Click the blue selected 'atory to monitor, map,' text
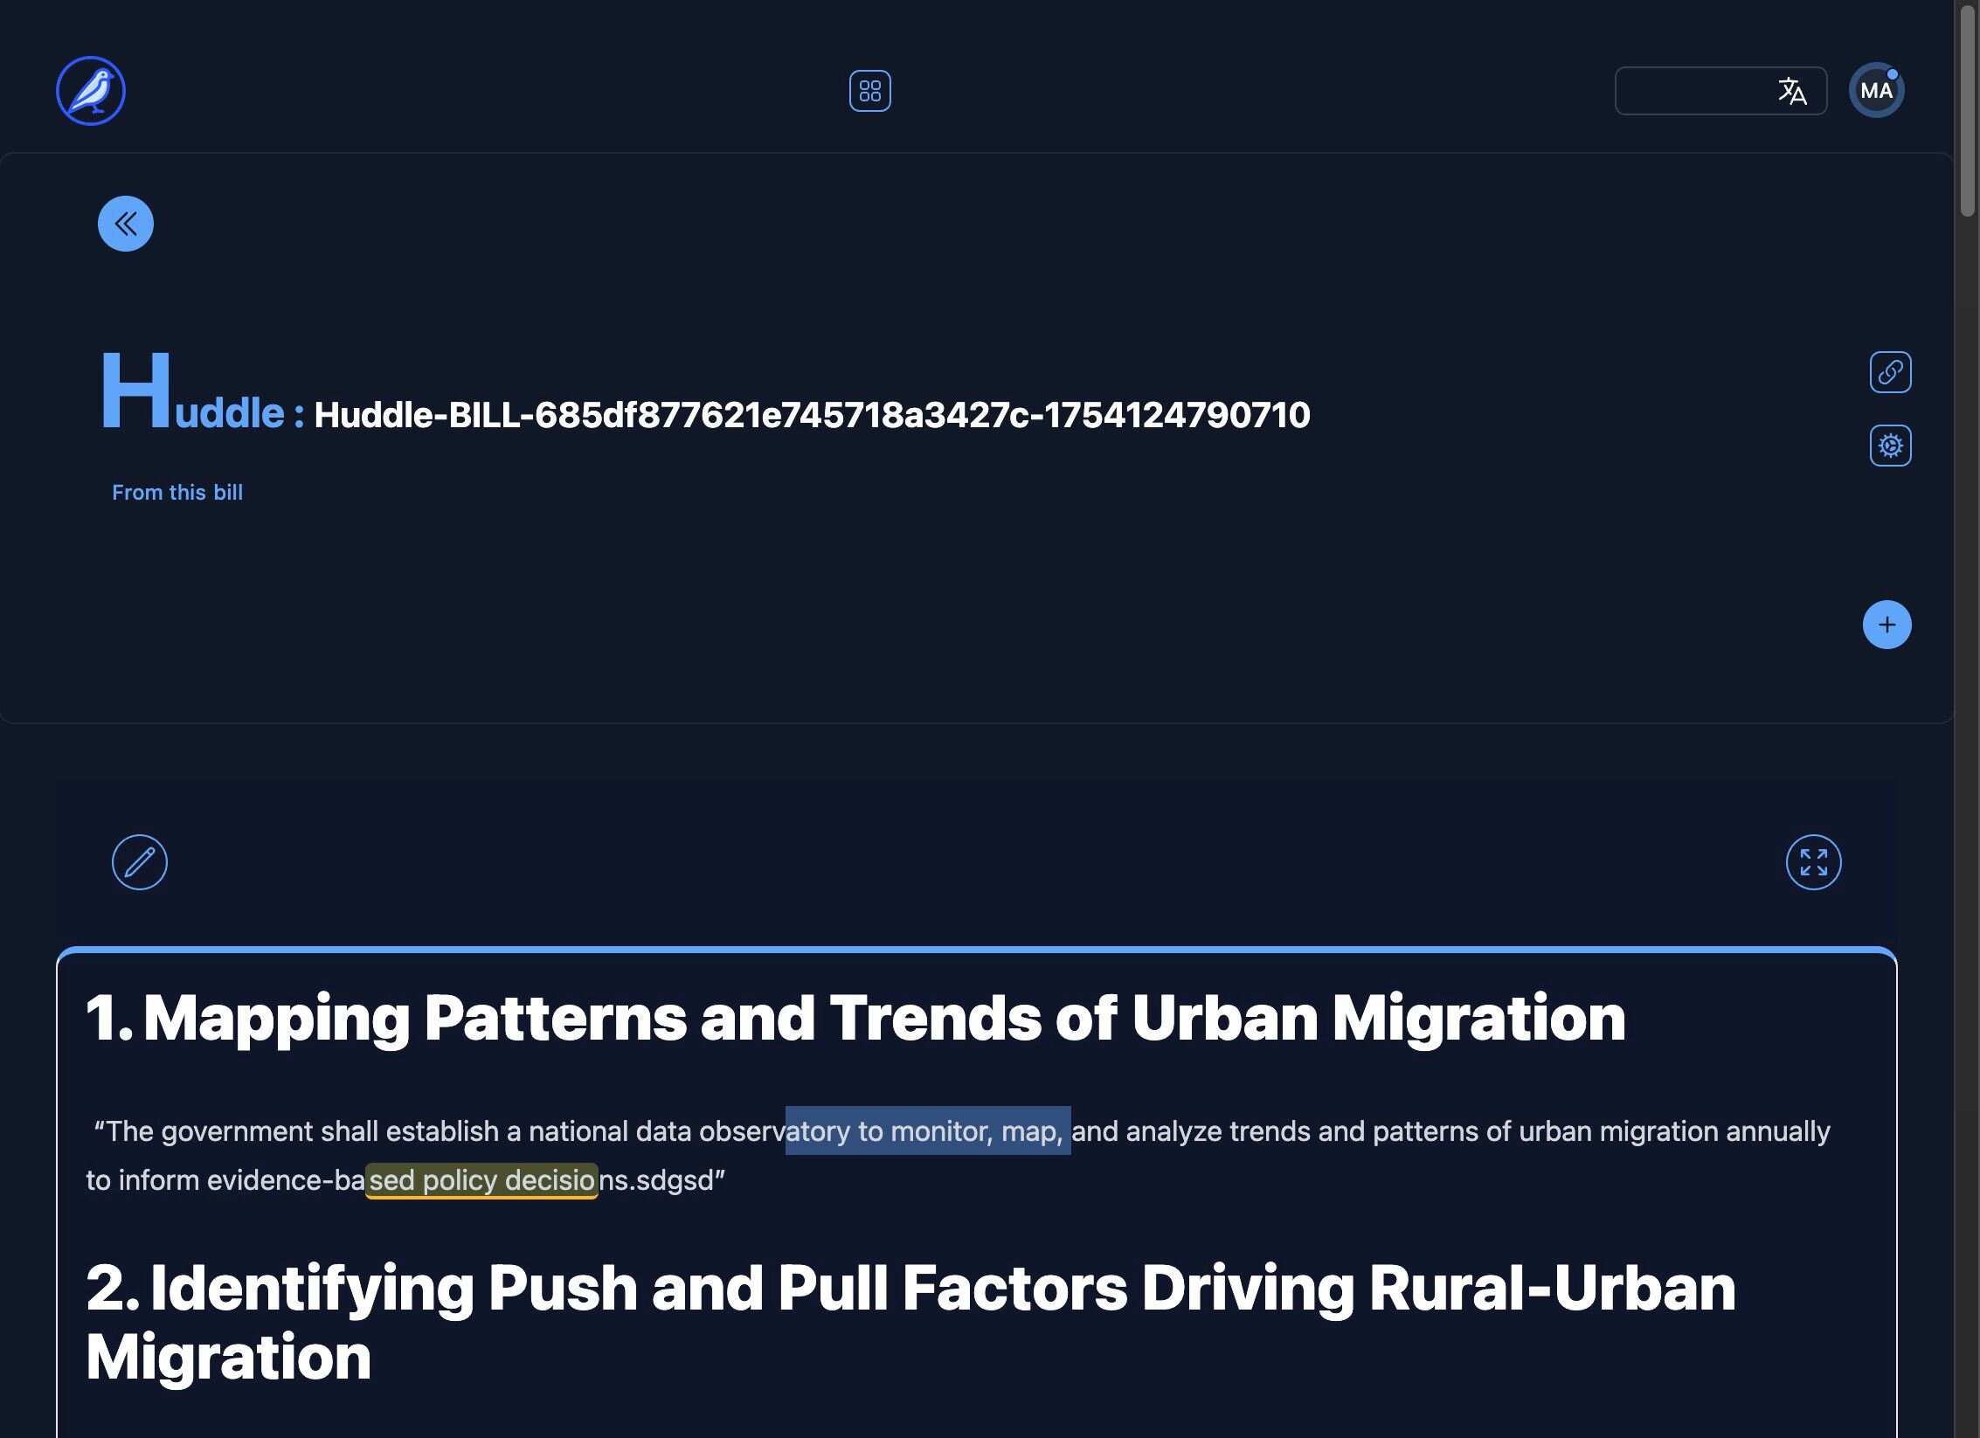 pyautogui.click(x=927, y=1131)
